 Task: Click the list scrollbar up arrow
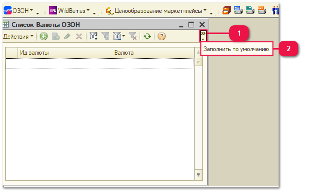tap(198, 53)
